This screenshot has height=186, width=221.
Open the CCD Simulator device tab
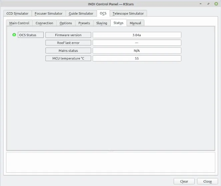[x=17, y=13]
